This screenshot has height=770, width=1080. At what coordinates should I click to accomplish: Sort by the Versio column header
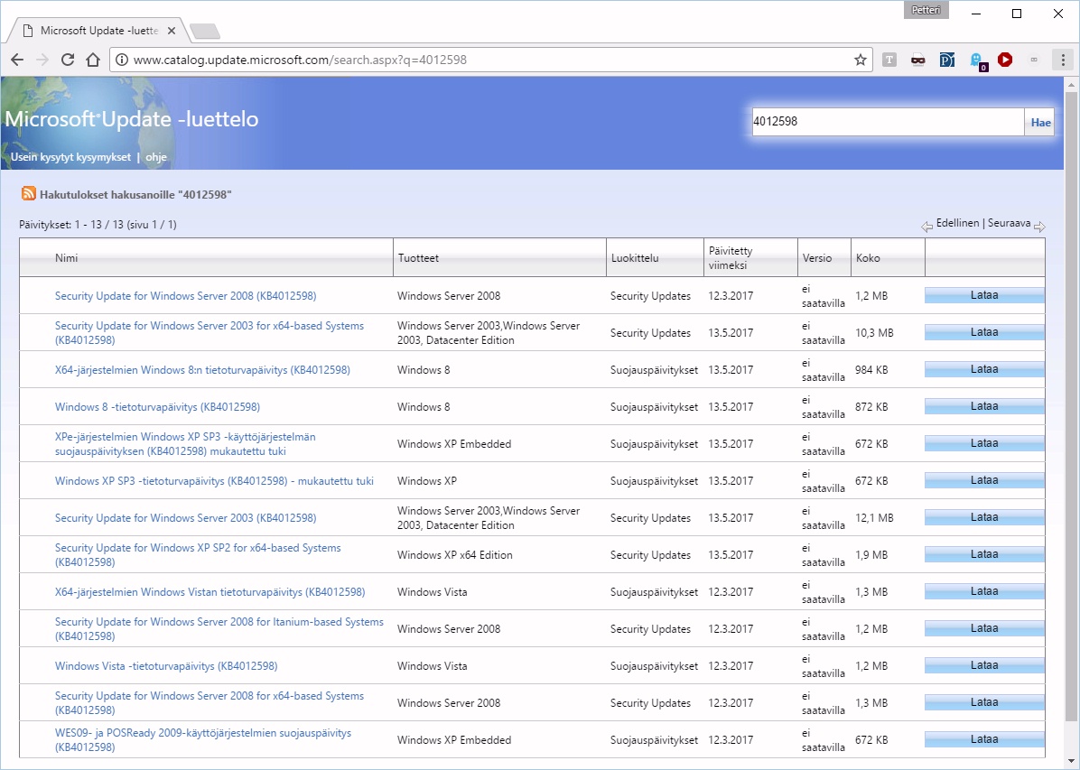point(817,257)
